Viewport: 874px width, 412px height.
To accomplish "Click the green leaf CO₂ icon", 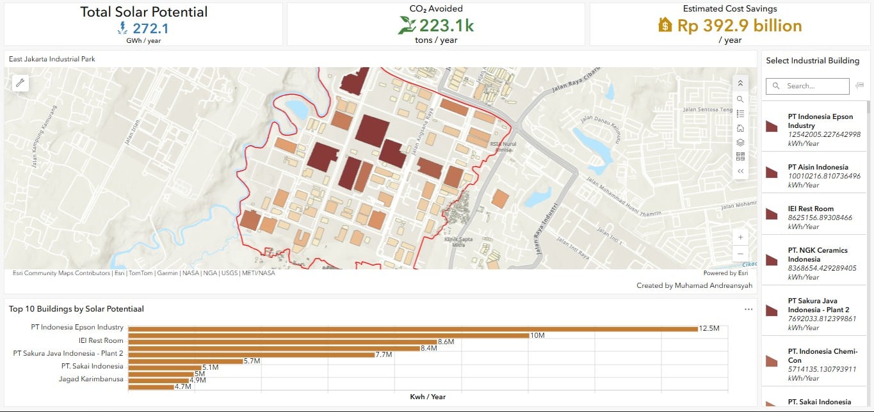I will (407, 26).
